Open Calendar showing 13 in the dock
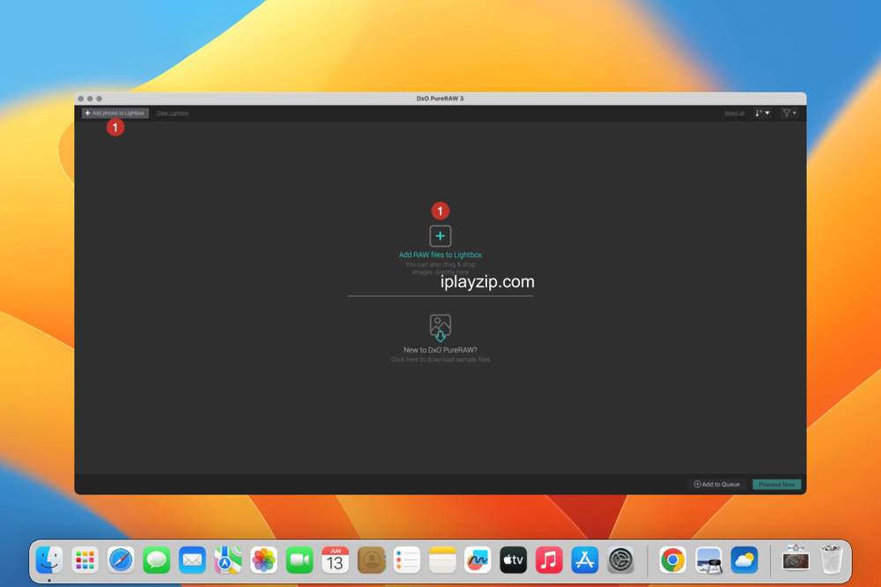881x587 pixels. tap(335, 560)
